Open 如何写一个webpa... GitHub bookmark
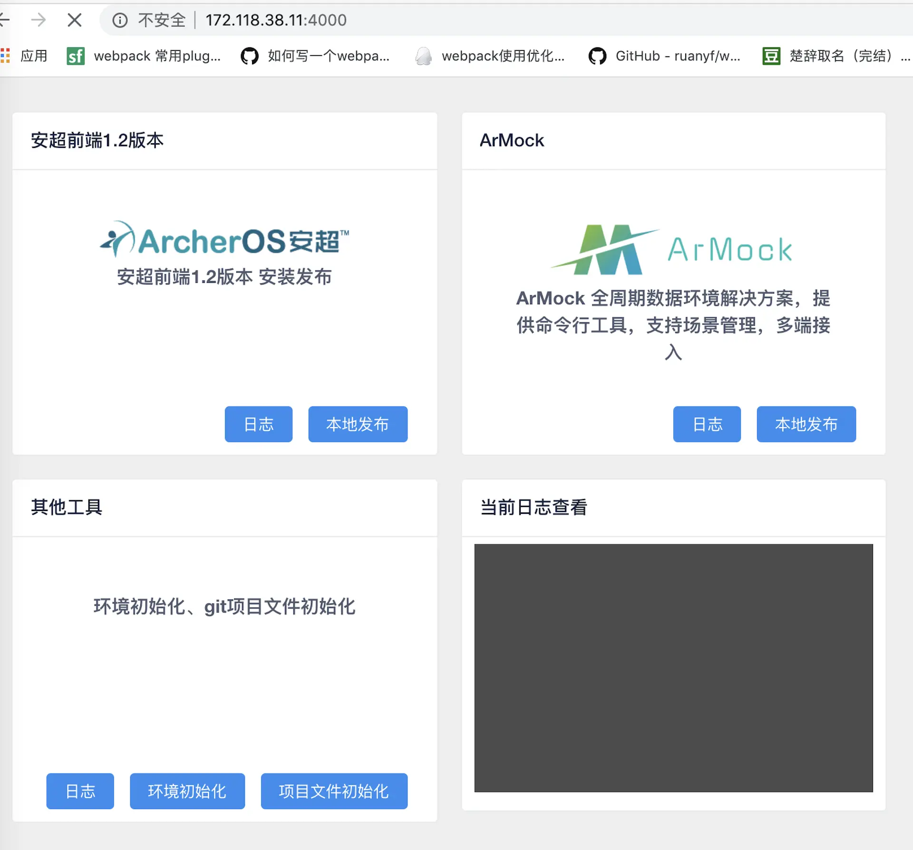Image resolution: width=913 pixels, height=850 pixels. point(315,56)
